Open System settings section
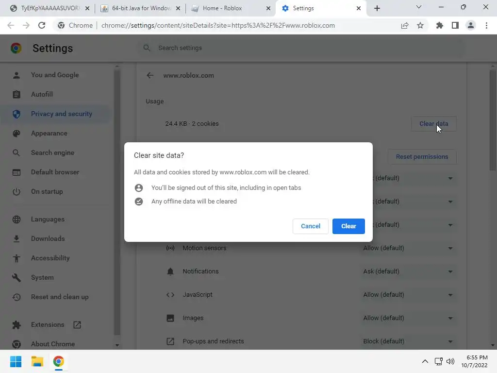Screen dimensions: 497x373 (x=54, y=277)
